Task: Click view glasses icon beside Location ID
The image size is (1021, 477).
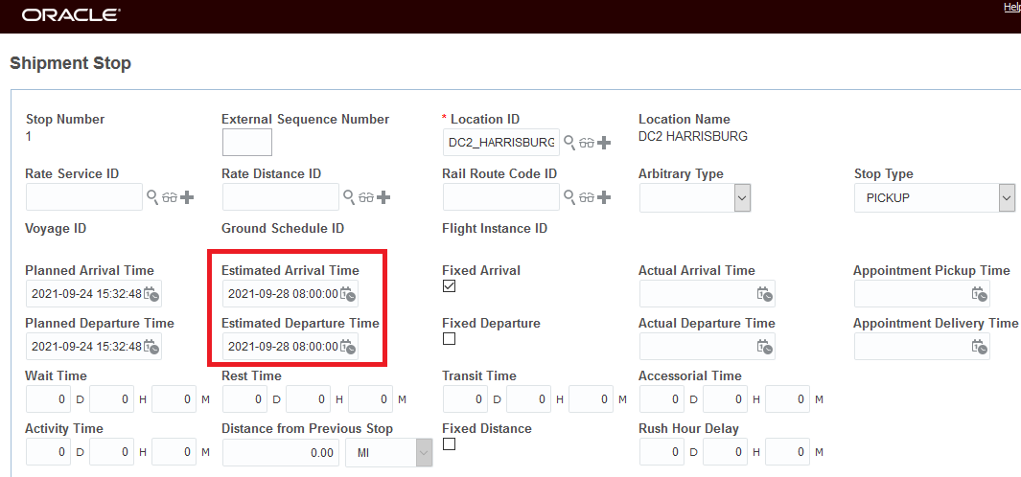Action: coord(586,143)
